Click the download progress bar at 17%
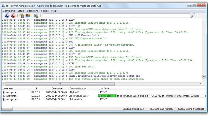Viewport: 208px width, 116px height. coord(152,96)
